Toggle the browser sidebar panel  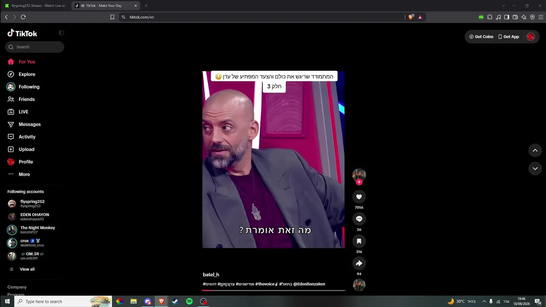pyautogui.click(x=507, y=17)
